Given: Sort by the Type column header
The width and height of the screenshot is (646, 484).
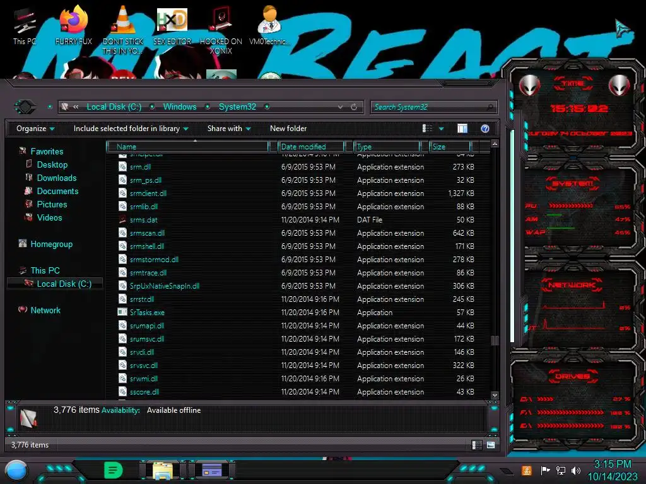Looking at the screenshot, I should (387, 146).
